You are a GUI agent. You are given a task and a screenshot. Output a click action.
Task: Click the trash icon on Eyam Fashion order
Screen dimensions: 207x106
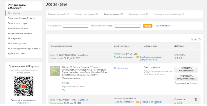196,100
